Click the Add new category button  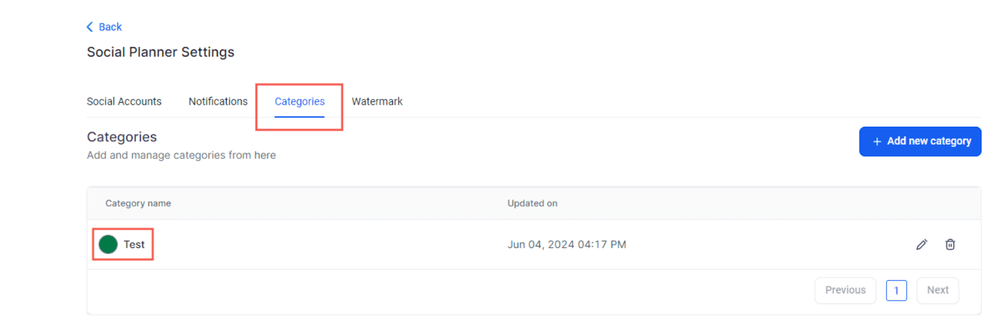[x=920, y=142]
